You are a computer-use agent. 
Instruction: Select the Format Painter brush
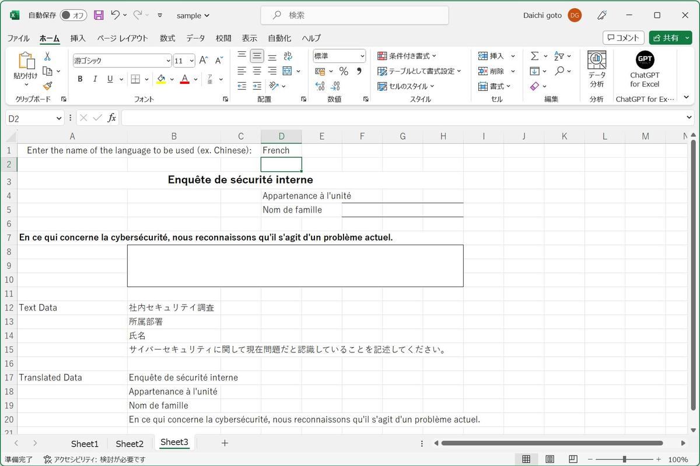[47, 86]
